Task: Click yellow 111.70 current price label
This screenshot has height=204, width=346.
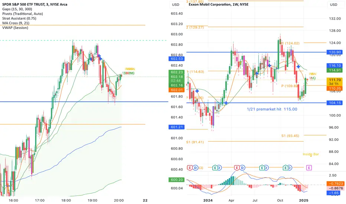Action: (335, 80)
